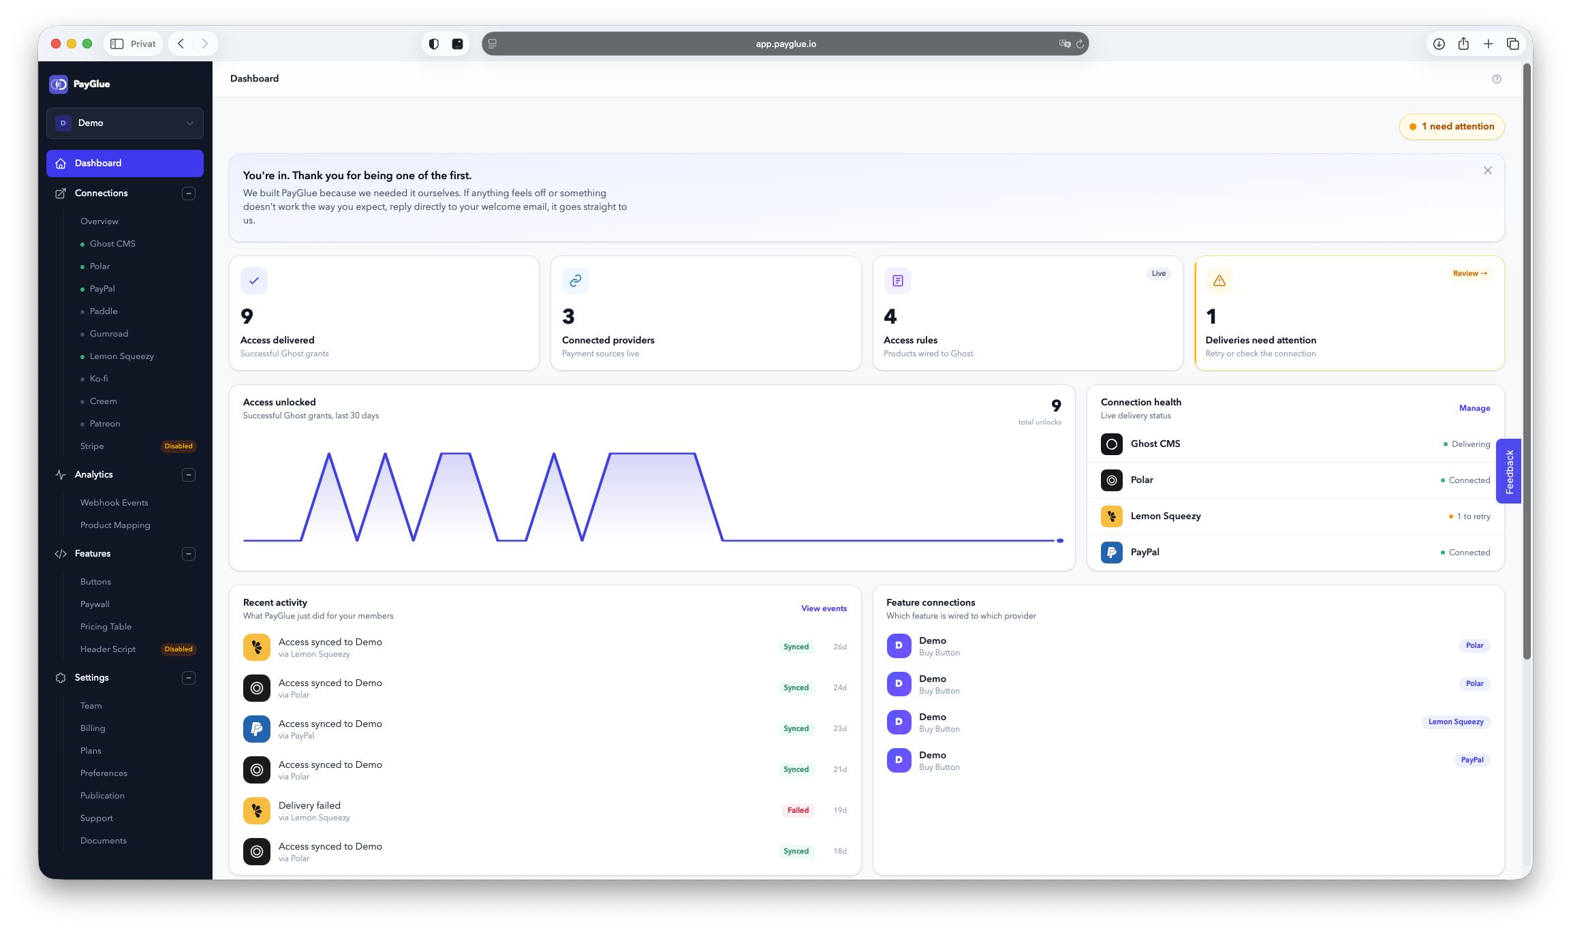The image size is (1571, 930).
Task: Click the 'Successful Ghost grants, last 30 days' subtitle
Action: click(x=311, y=416)
